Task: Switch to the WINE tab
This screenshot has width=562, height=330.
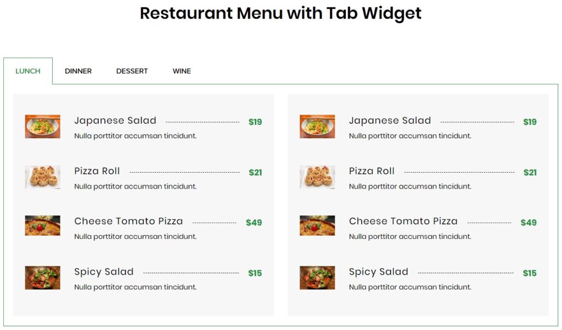Action: [182, 71]
